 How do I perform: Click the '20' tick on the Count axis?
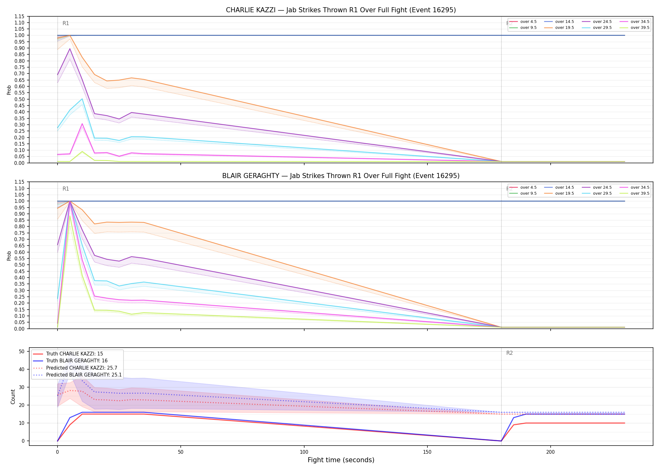pos(21,405)
